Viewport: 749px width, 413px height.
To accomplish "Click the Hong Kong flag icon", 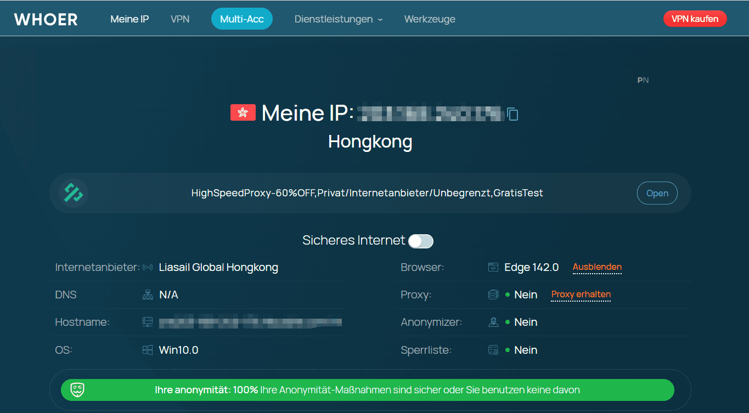I will point(243,112).
